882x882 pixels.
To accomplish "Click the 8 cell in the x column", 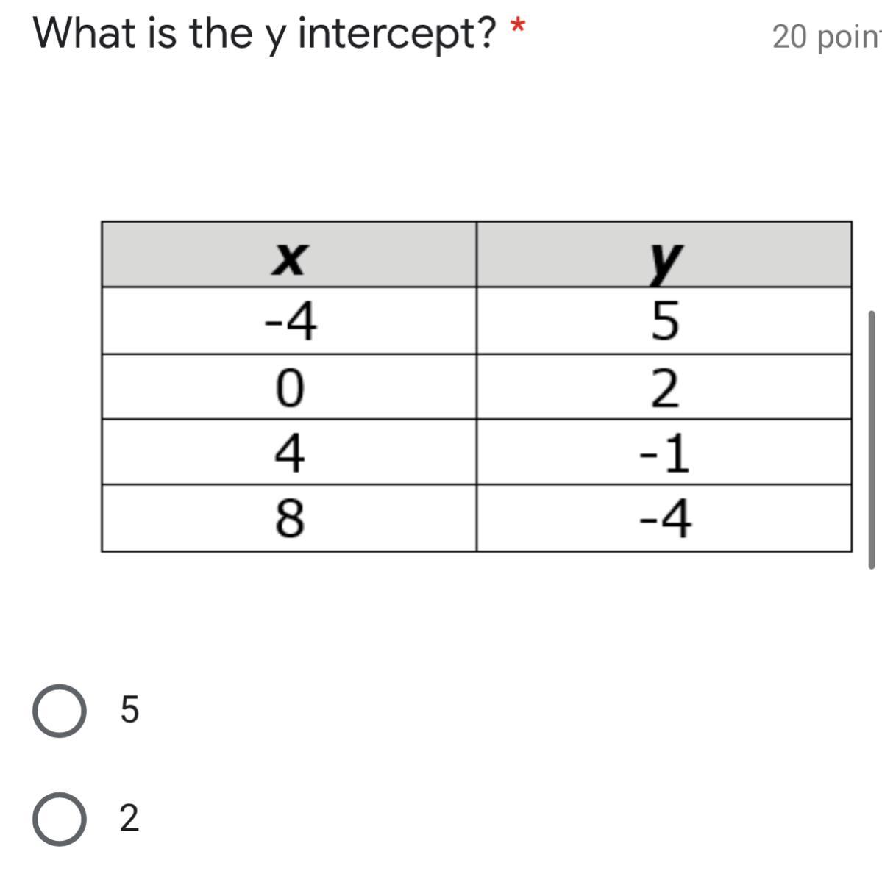I will tap(289, 518).
